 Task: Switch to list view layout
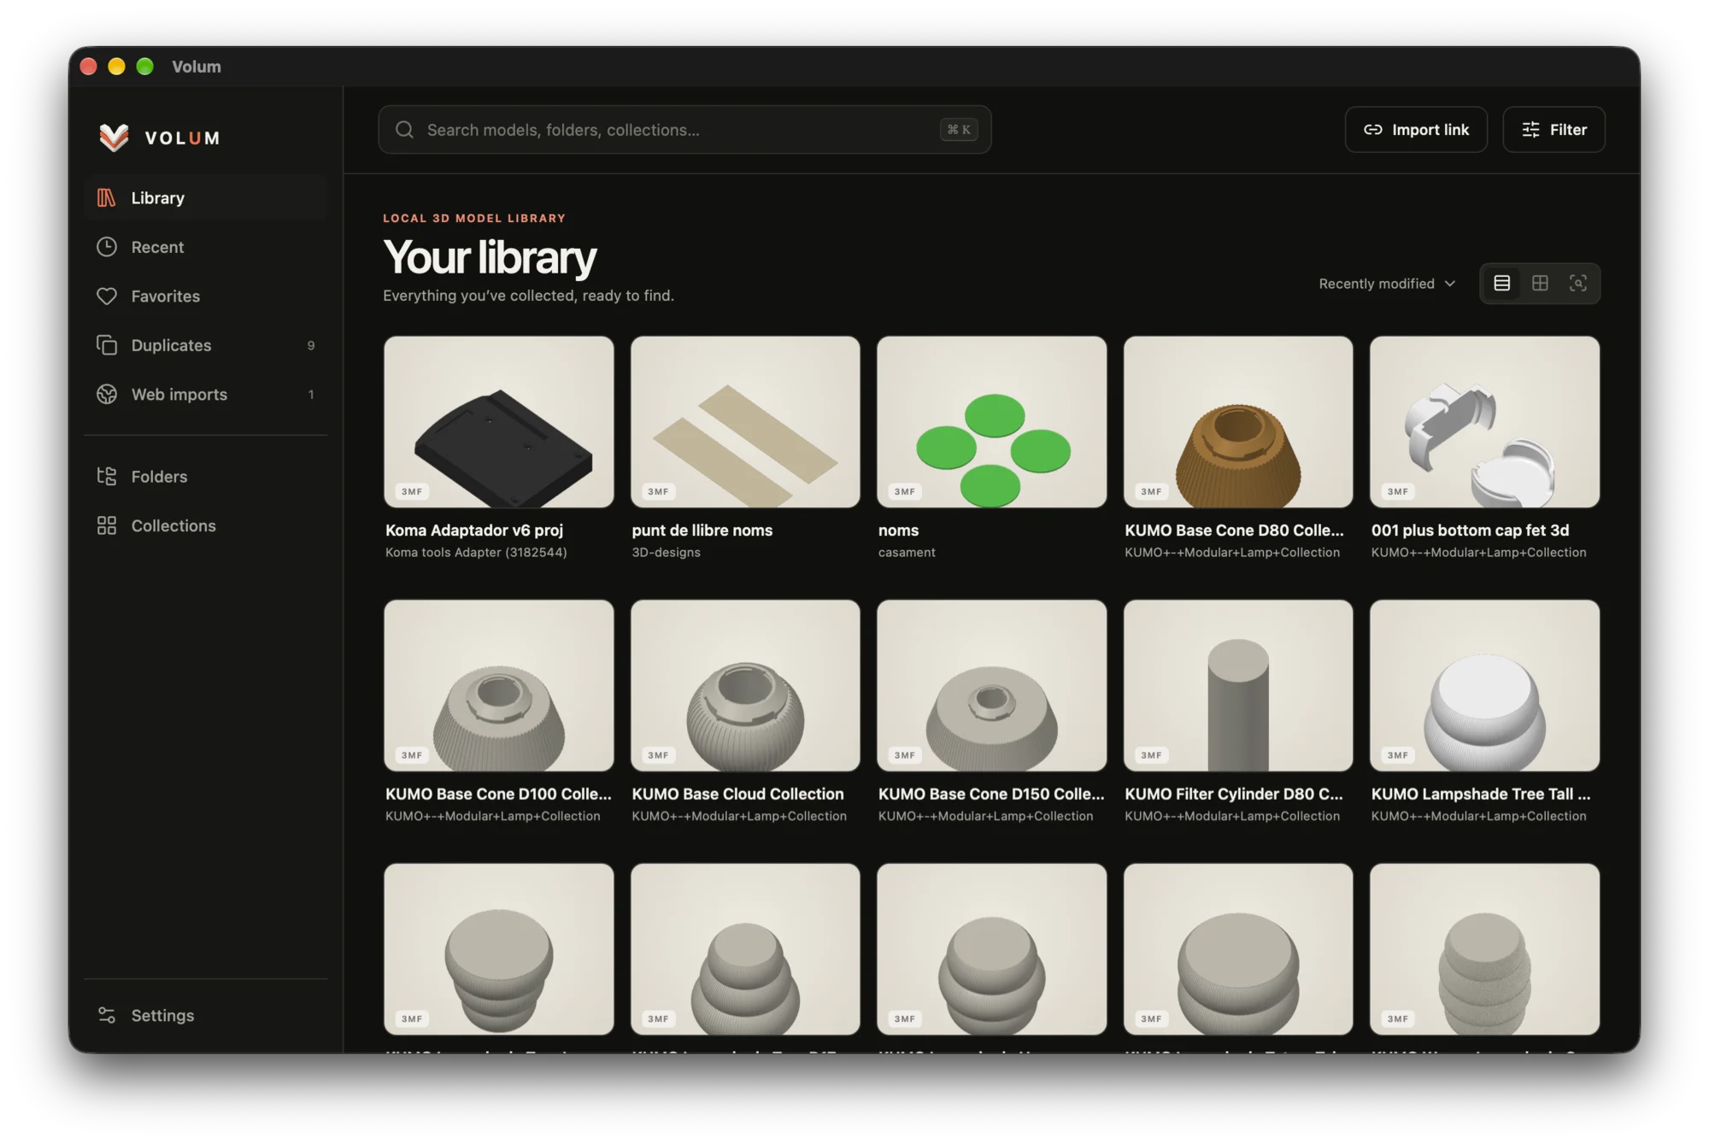coord(1501,284)
